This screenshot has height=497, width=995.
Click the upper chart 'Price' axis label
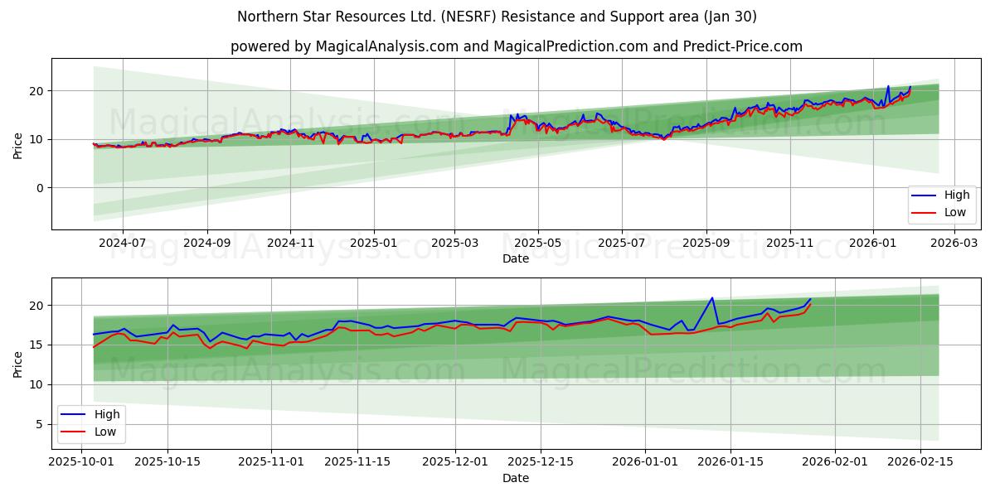click(18, 143)
